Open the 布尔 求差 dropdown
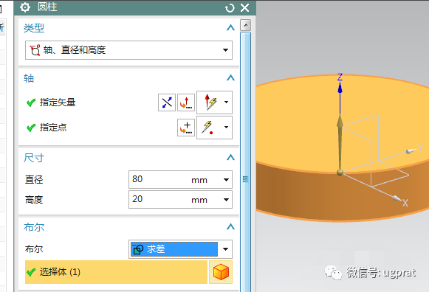 point(180,249)
